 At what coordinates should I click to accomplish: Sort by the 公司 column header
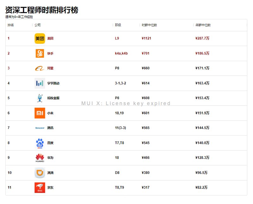38,25
